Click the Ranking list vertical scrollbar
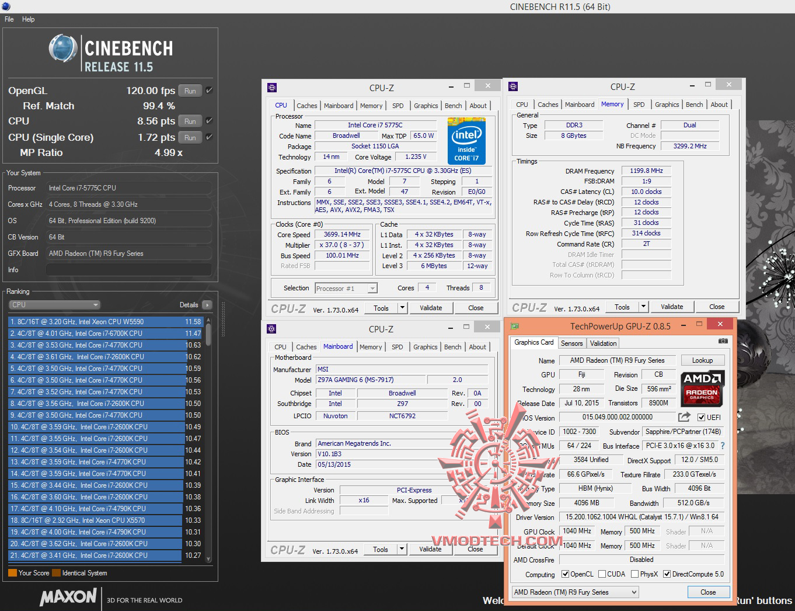The image size is (795, 611). 208,439
